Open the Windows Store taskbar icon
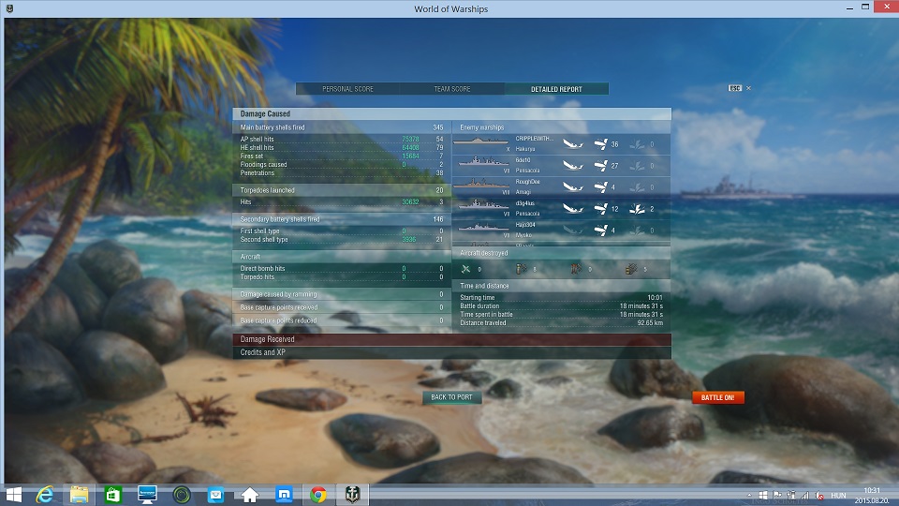 click(113, 495)
